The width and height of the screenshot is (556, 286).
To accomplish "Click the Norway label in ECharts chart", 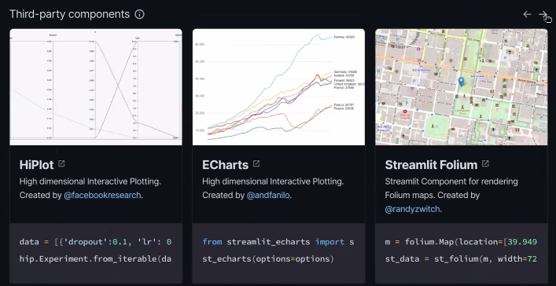I will click(344, 37).
